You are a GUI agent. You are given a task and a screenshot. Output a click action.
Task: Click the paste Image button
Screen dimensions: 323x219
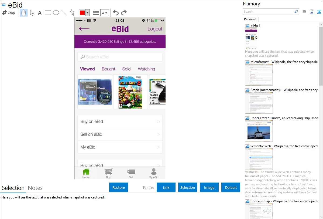209,187
